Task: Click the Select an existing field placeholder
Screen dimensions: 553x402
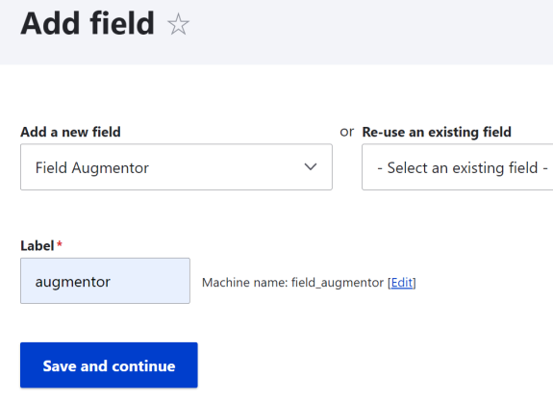Action: [462, 168]
